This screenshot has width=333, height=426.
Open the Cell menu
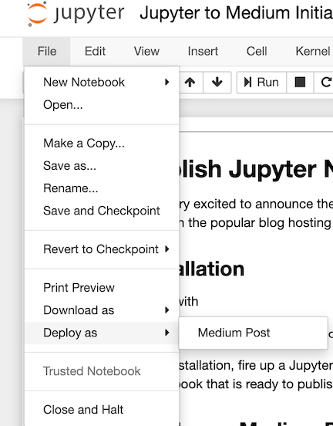click(x=257, y=51)
